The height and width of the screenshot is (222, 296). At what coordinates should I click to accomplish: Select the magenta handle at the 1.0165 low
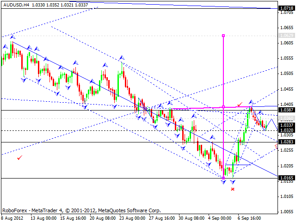tap(223, 178)
